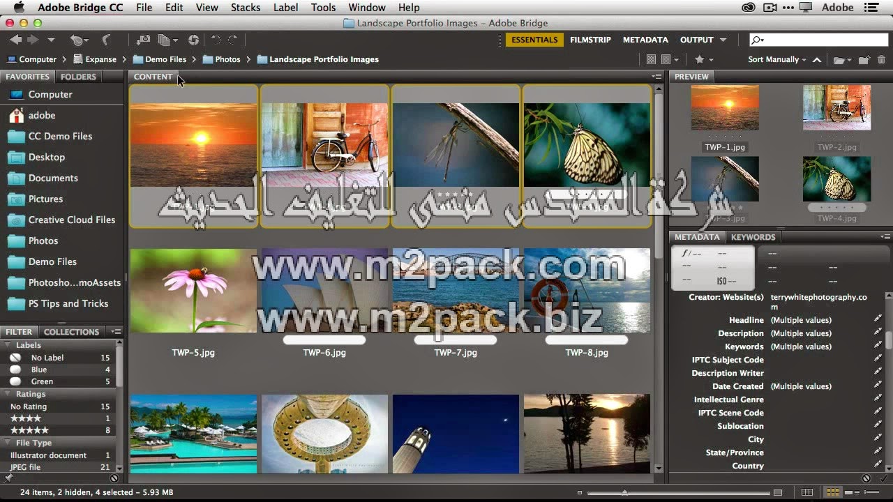Switch to the OUTPUT workspace

point(696,40)
